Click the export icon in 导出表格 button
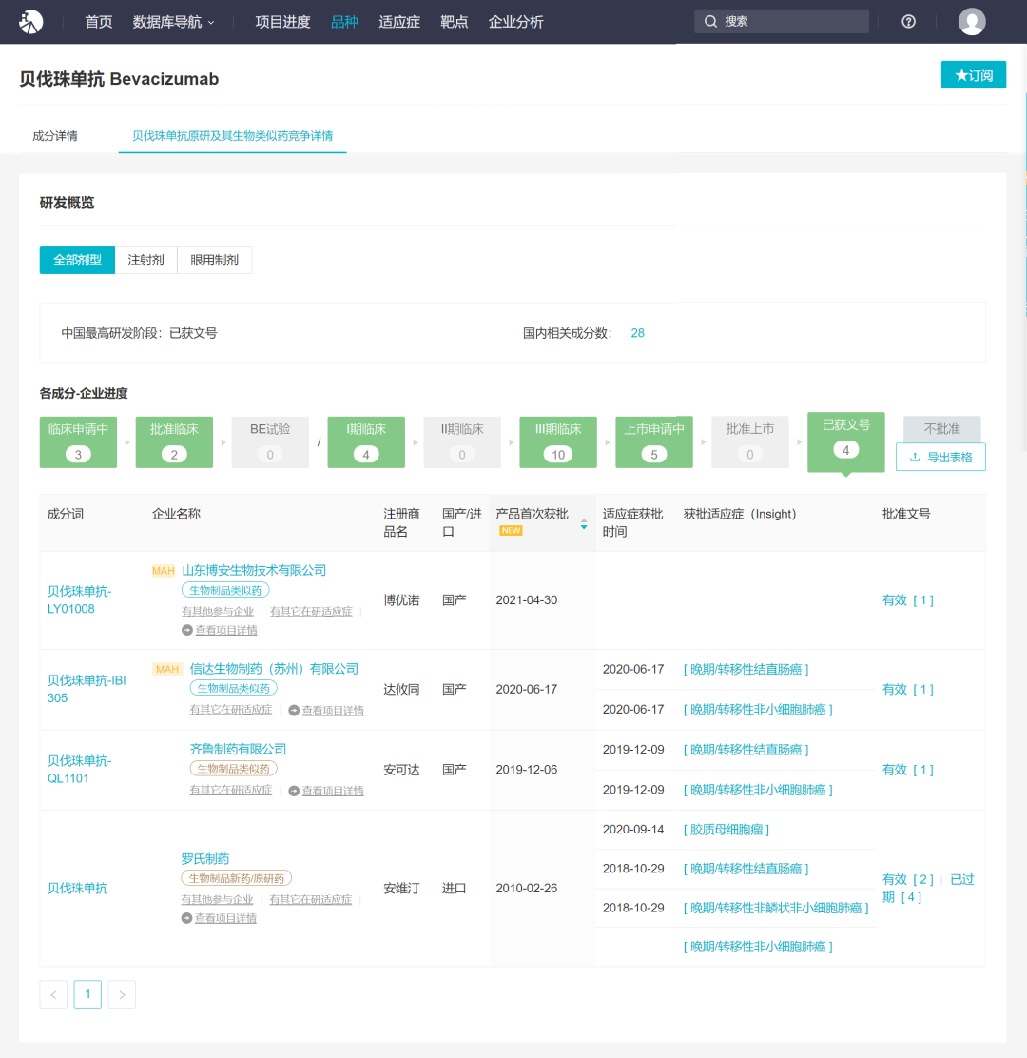This screenshot has height=1058, width=1027. 915,458
